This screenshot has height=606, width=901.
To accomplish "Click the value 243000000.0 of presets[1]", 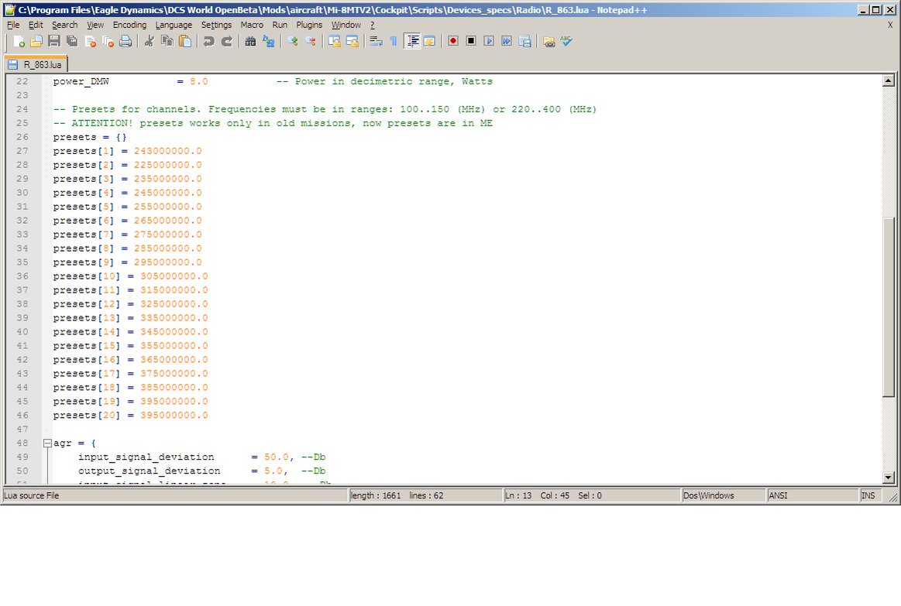I will tap(168, 151).
